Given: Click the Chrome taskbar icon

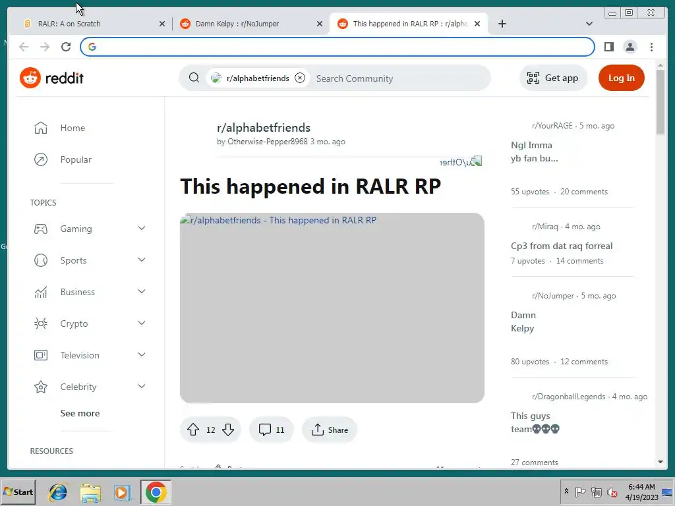Looking at the screenshot, I should pos(156,492).
